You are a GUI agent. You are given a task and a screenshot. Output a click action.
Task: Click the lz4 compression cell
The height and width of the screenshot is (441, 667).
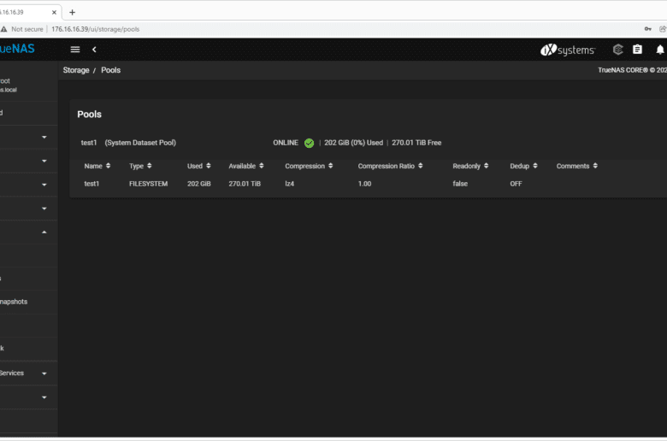pos(290,184)
